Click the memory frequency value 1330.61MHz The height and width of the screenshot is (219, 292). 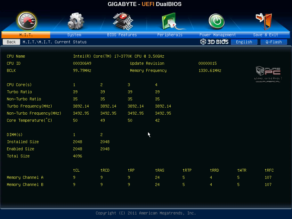click(210, 71)
